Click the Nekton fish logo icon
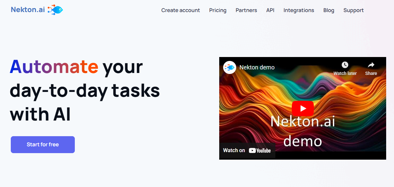Viewport: 394px width, 187px height. (55, 10)
